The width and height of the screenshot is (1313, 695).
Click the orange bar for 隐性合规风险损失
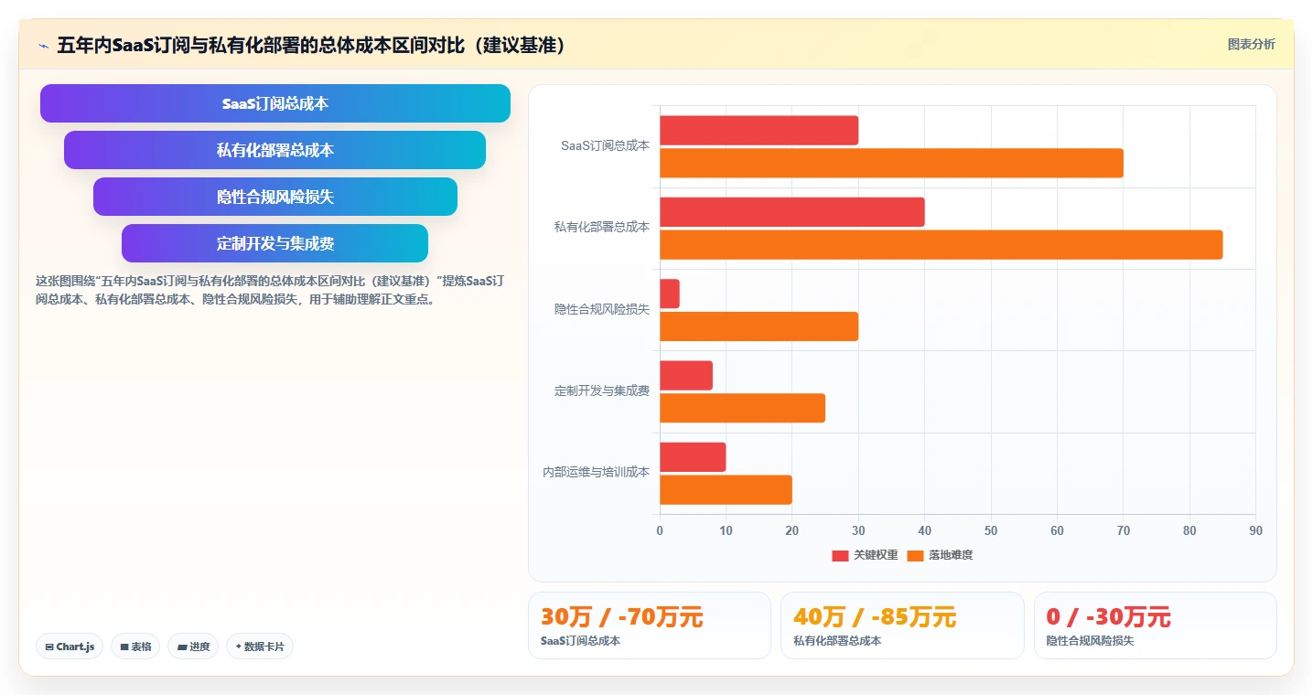click(759, 326)
